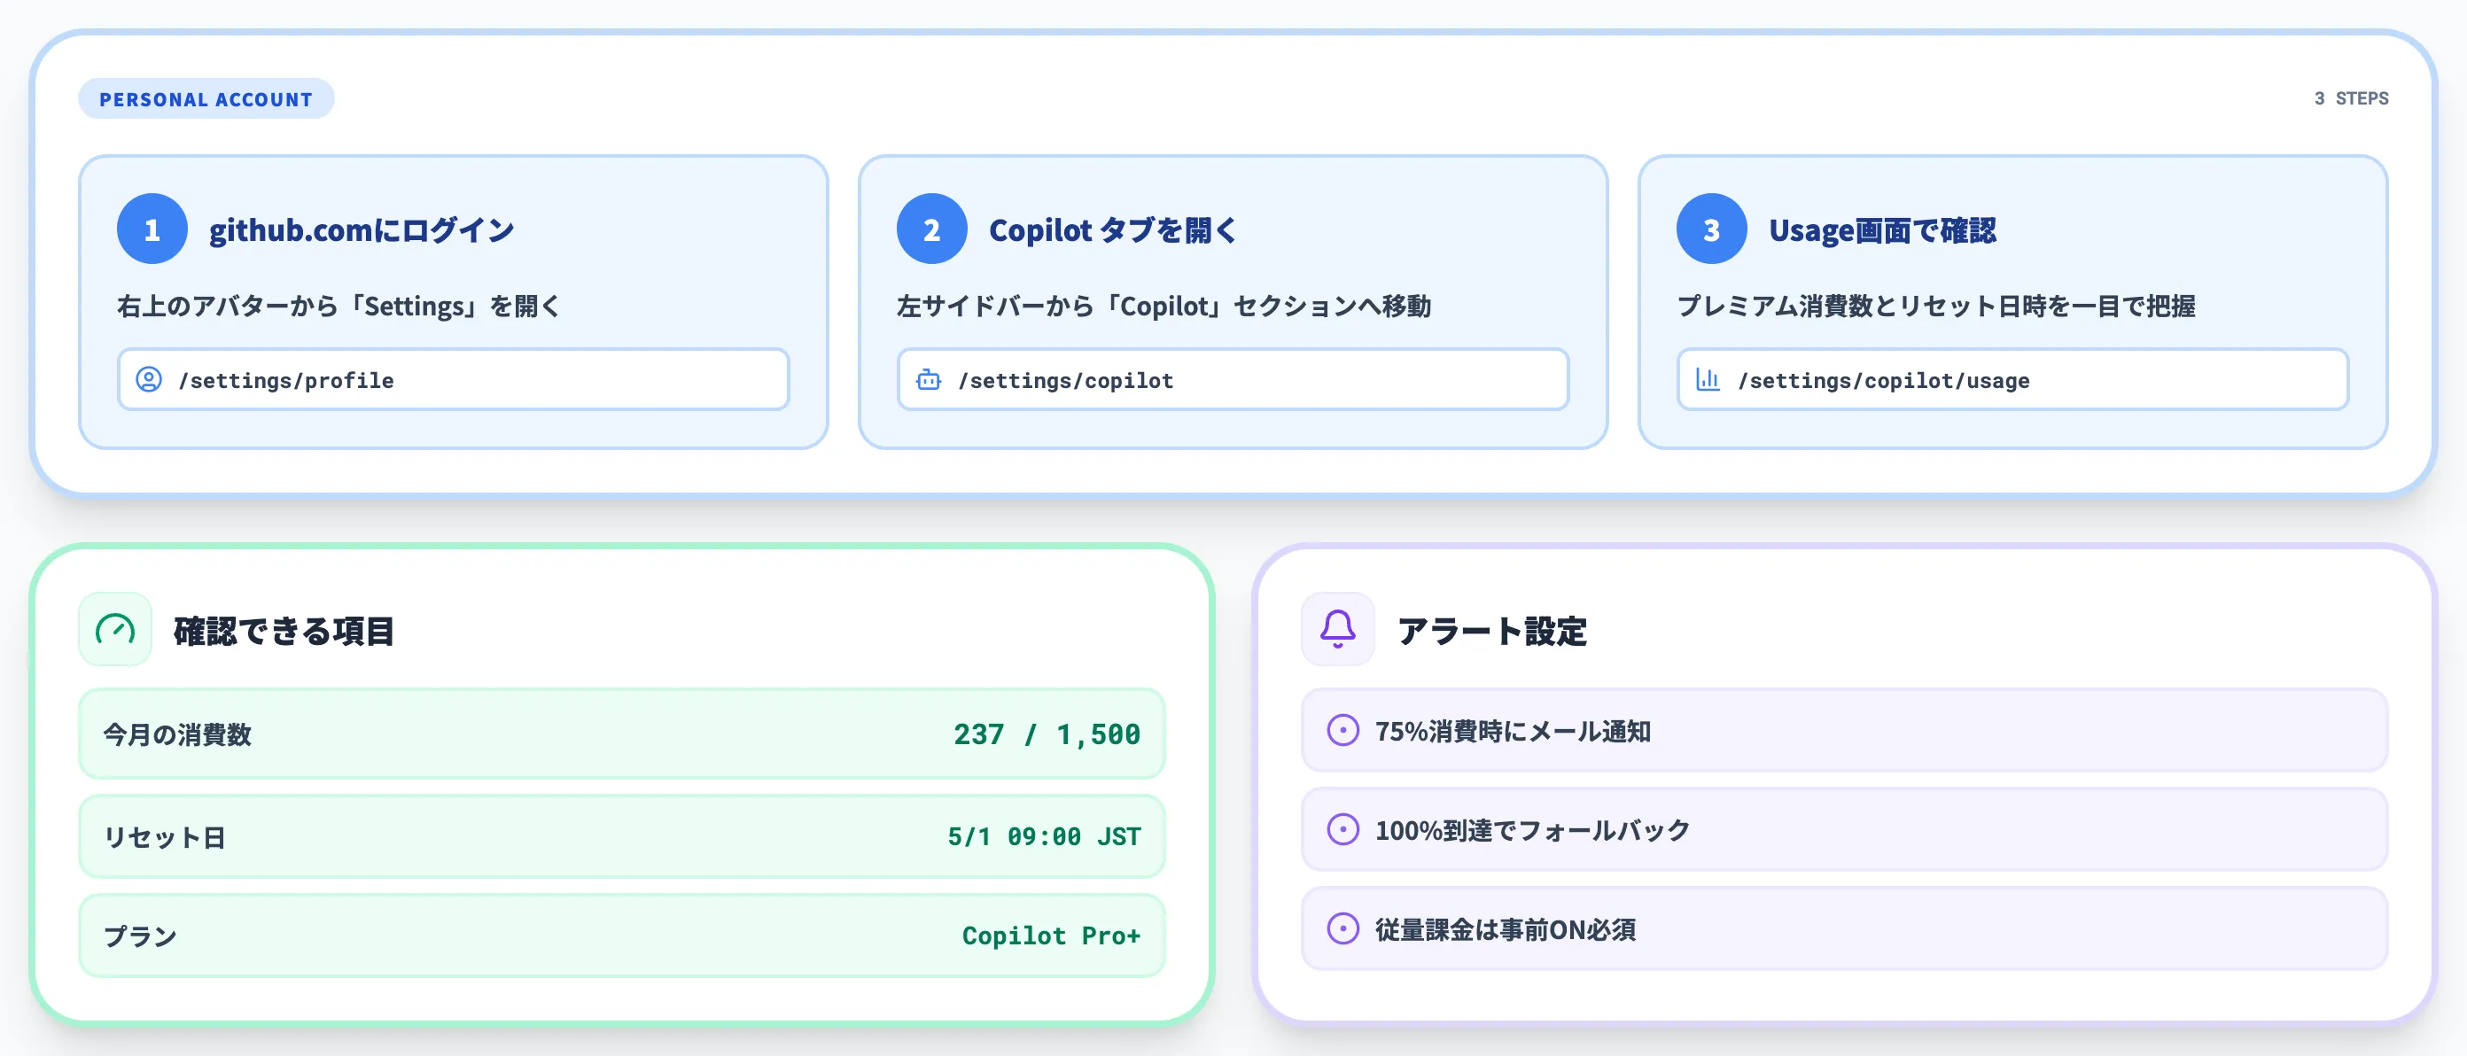Click the user avatar icon beside /settings/profile
The image size is (2467, 1056).
click(149, 380)
